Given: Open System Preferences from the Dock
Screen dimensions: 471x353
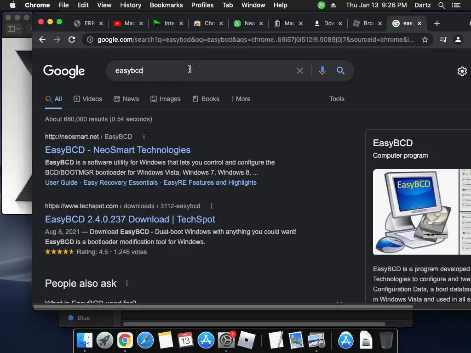Looking at the screenshot, I should pyautogui.click(x=226, y=340).
